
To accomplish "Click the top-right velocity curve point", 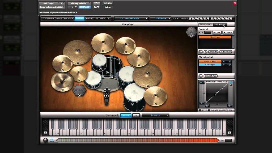I will pyautogui.click(x=227, y=84).
